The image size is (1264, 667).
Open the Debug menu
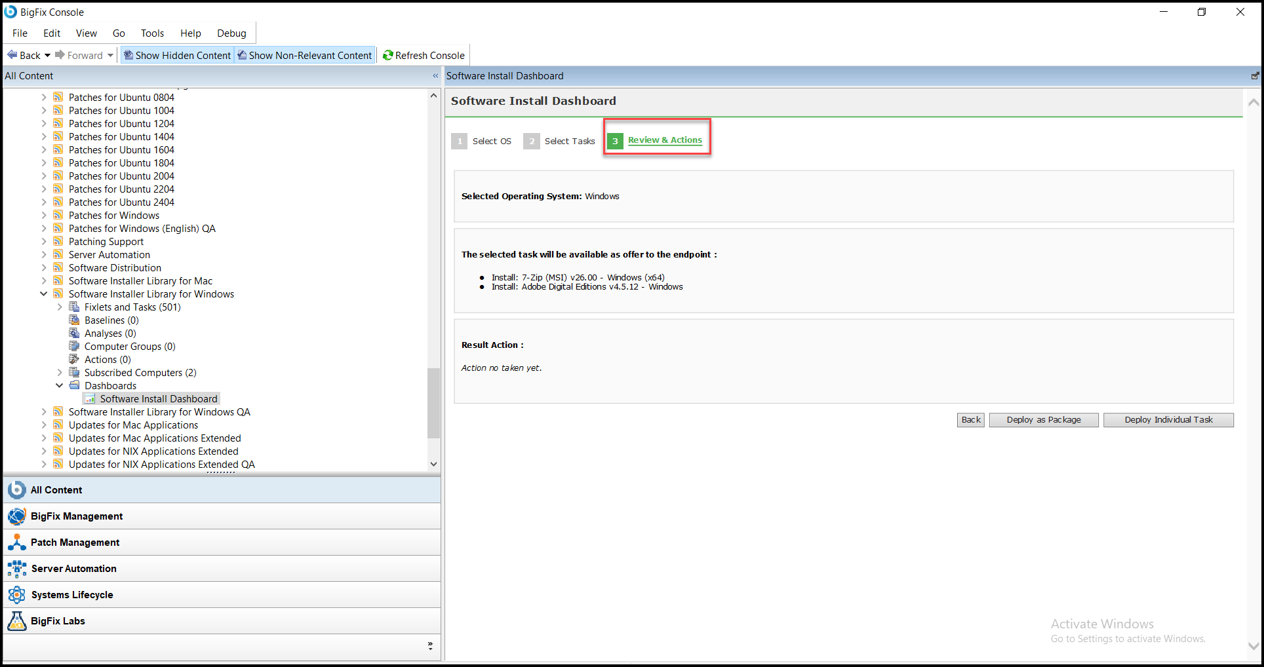point(231,33)
